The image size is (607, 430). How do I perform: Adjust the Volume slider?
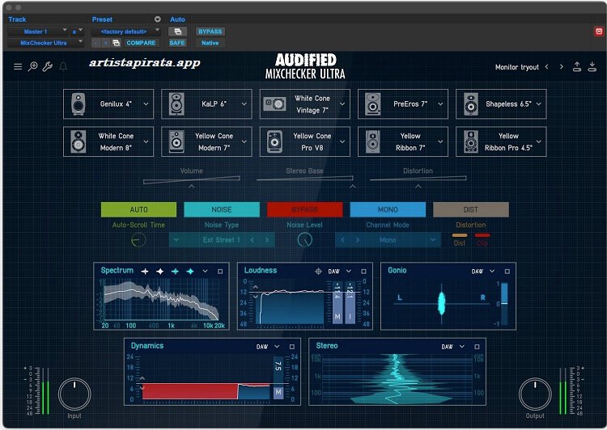point(191,179)
